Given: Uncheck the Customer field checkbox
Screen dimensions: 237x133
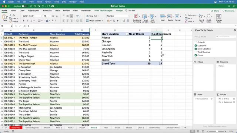Looking at the screenshot, I should coord(196,45).
